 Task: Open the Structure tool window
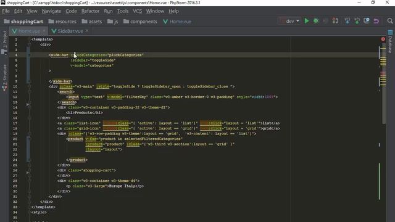click(4, 78)
